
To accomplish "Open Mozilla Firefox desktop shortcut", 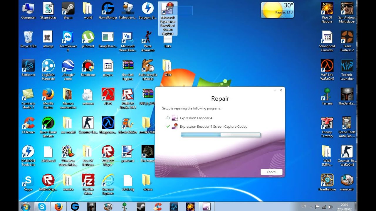I will pos(48,98).
